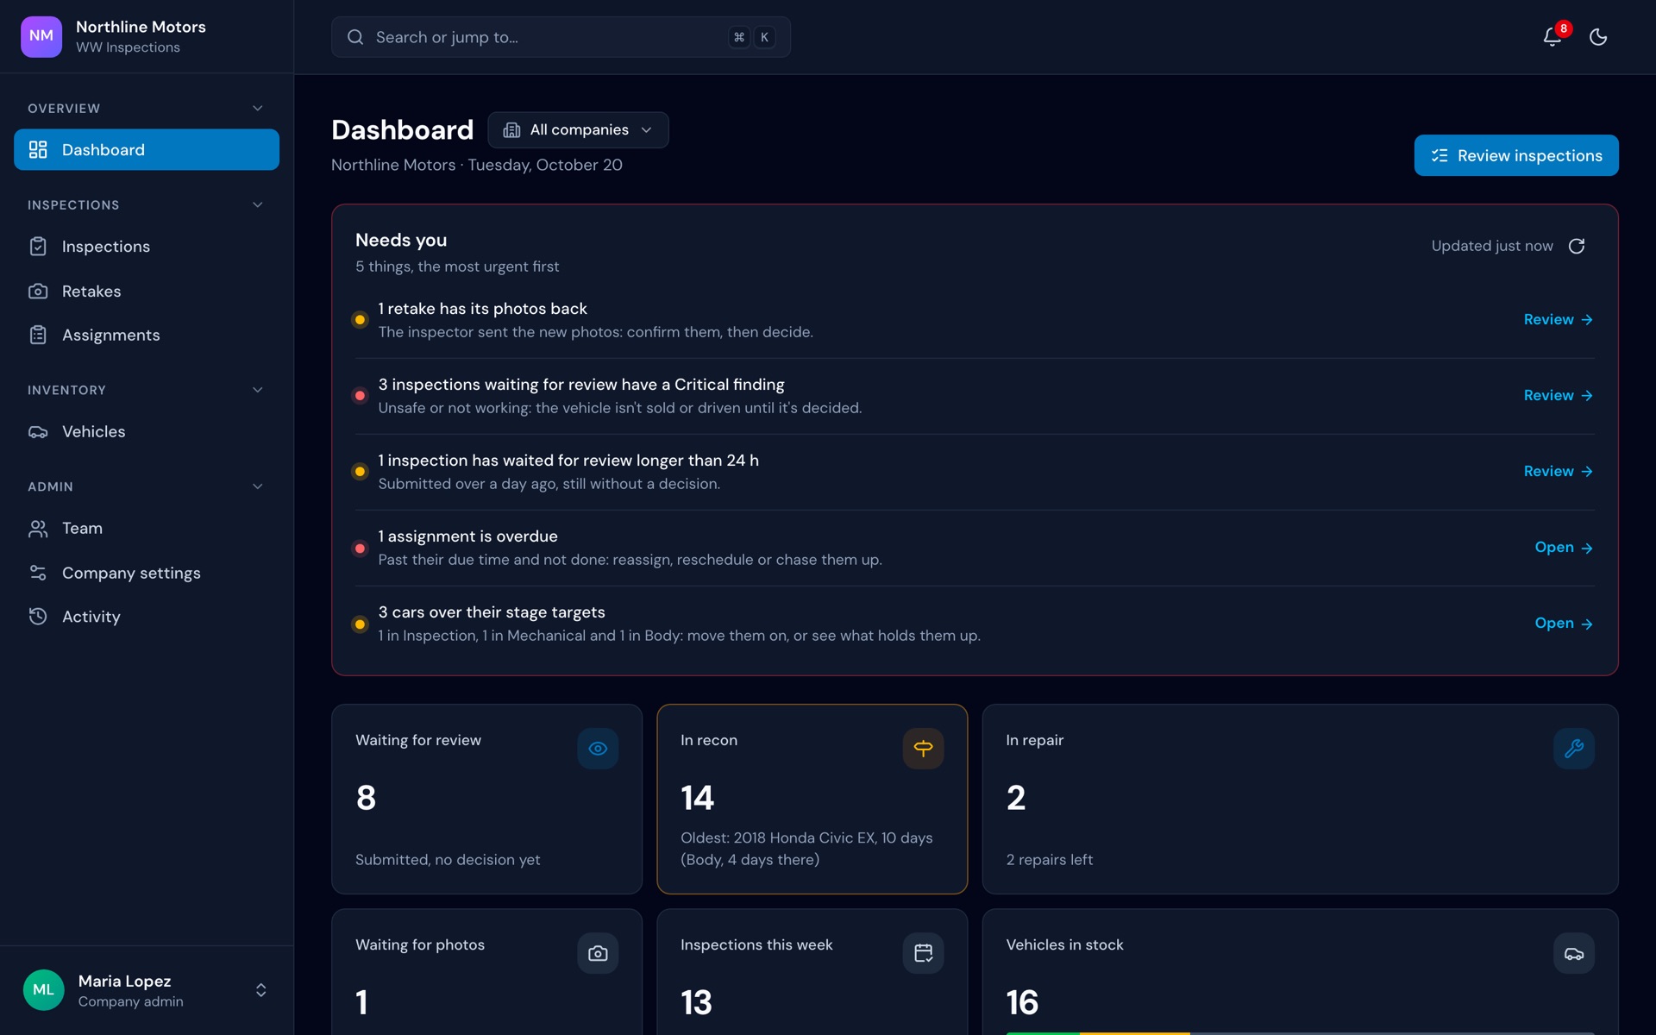Click the camera icon on Waiting for photos card
1656x1035 pixels.
[x=598, y=953]
